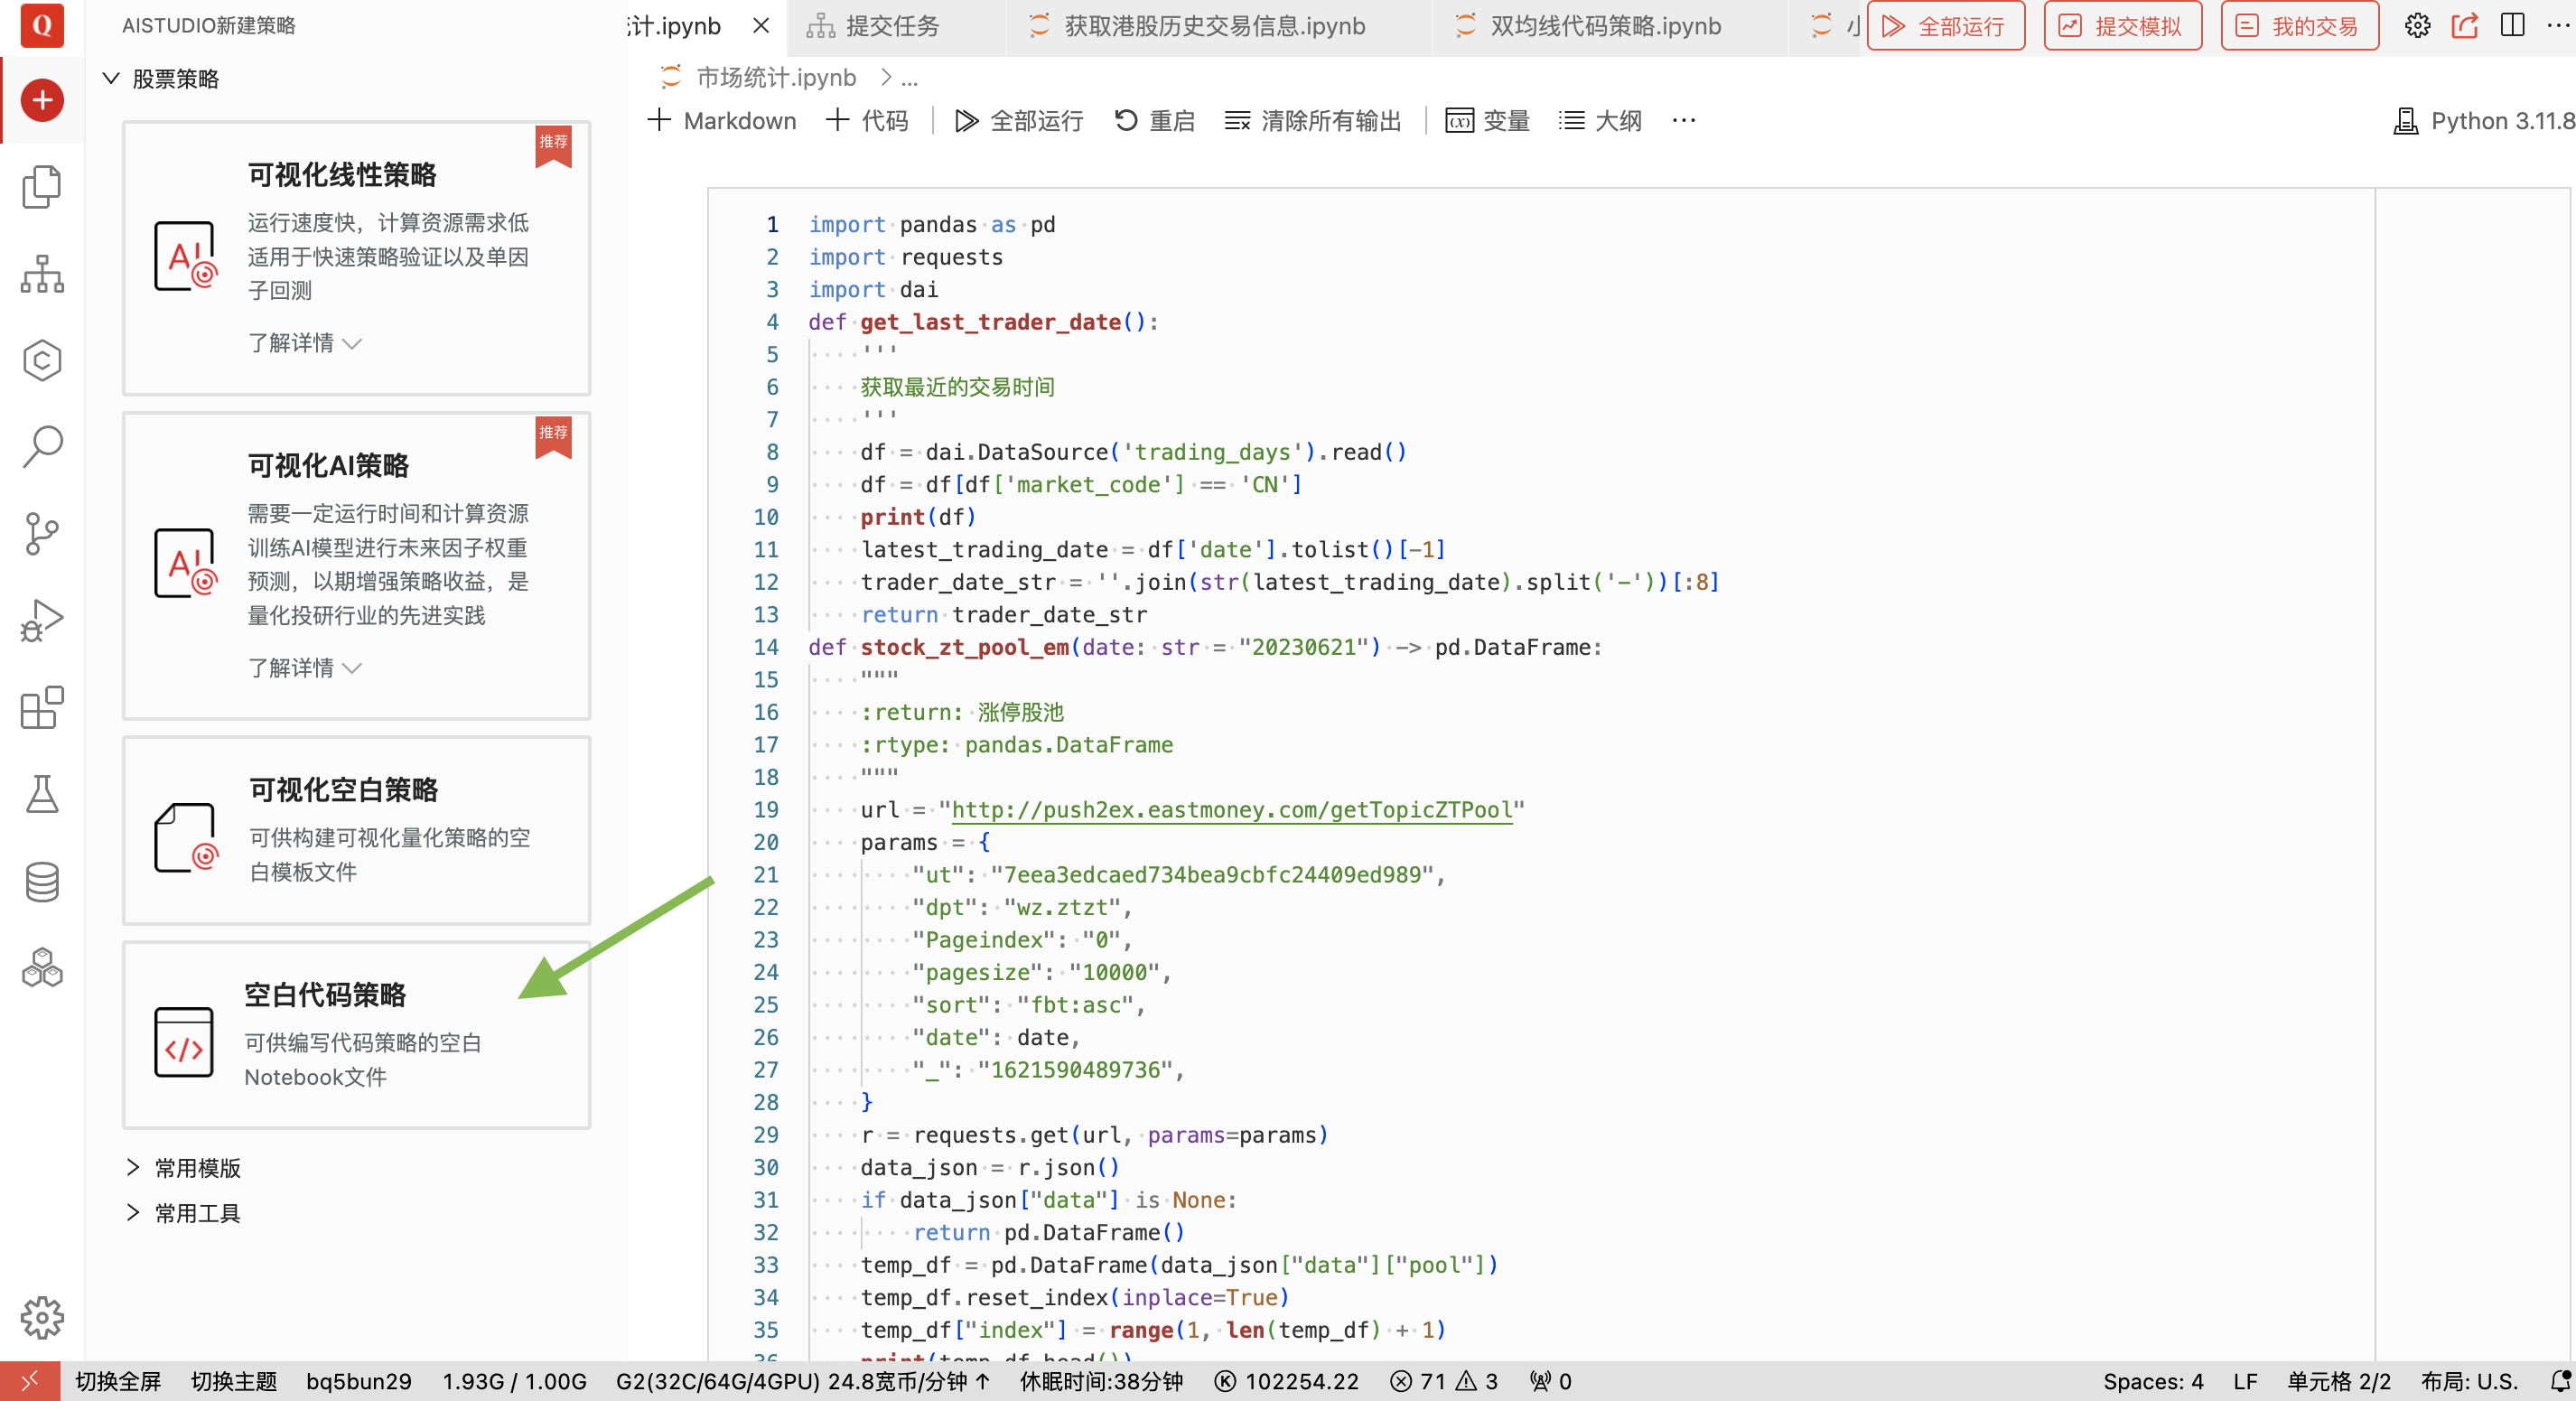The height and width of the screenshot is (1401, 2576).
Task: Open the run and debug sidebar icon
Action: [x=42, y=620]
